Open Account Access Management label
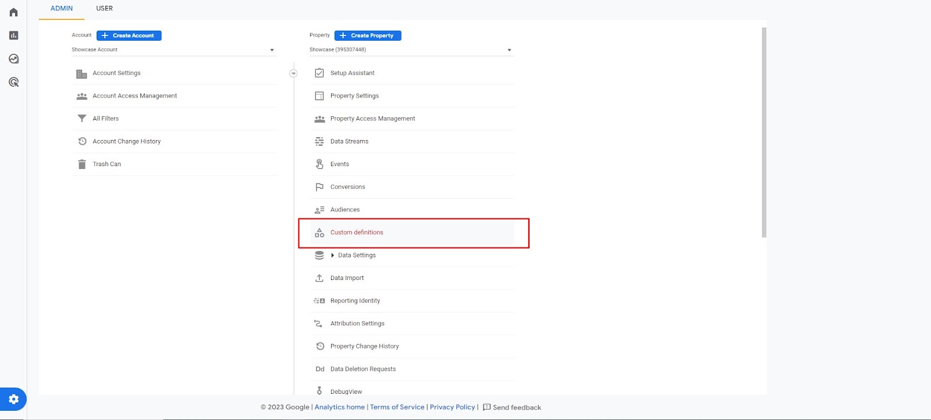This screenshot has width=931, height=420. (135, 96)
